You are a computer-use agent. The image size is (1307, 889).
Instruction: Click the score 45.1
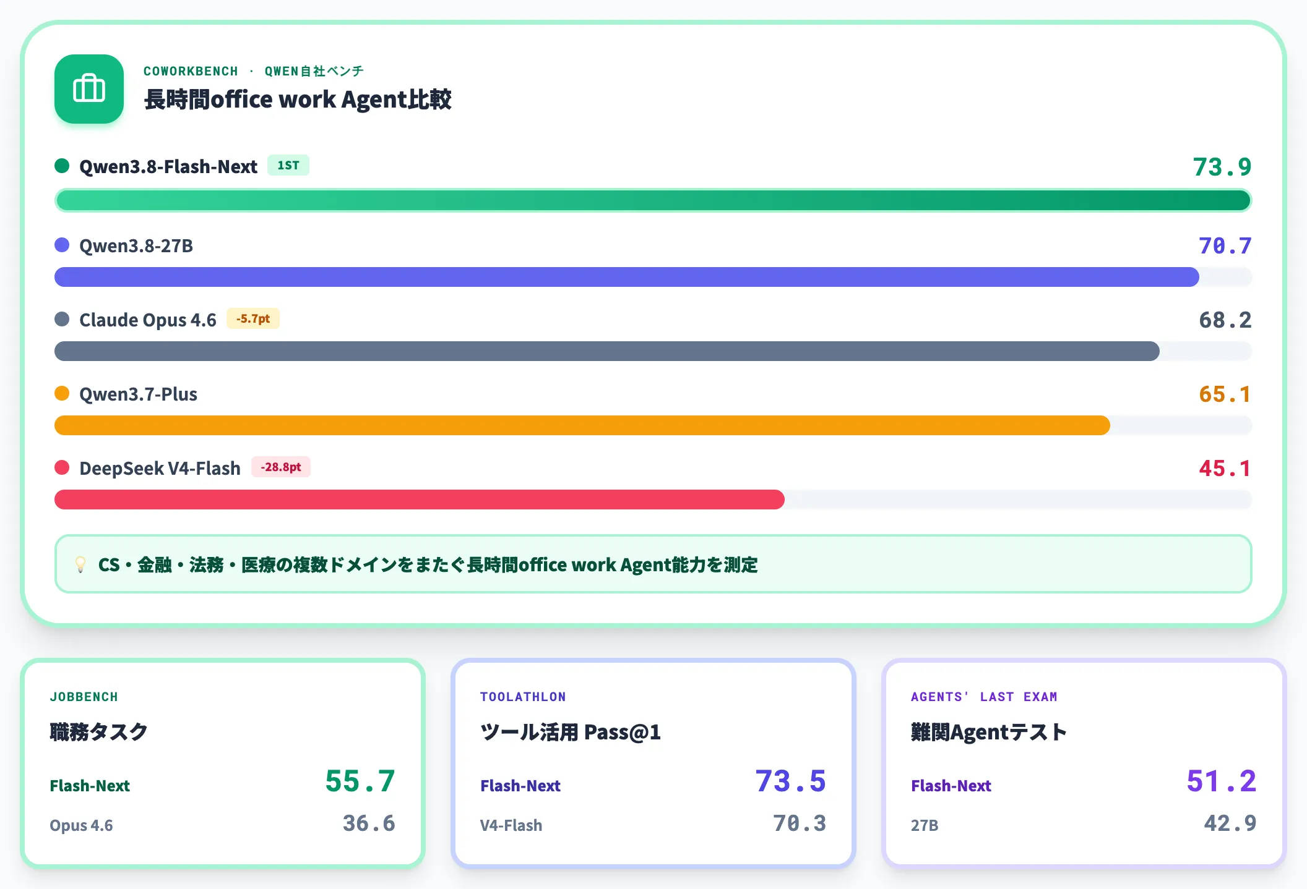(x=1225, y=469)
